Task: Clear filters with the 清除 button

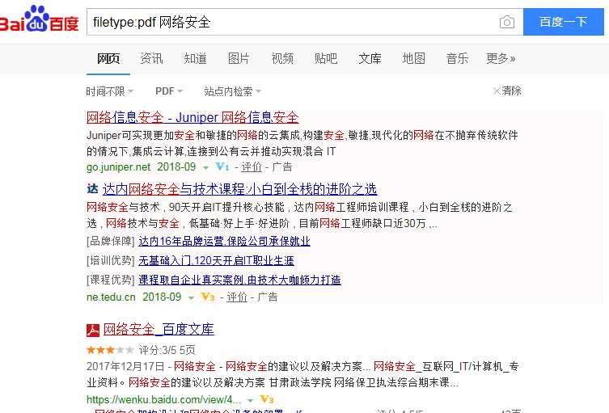Action: 507,91
